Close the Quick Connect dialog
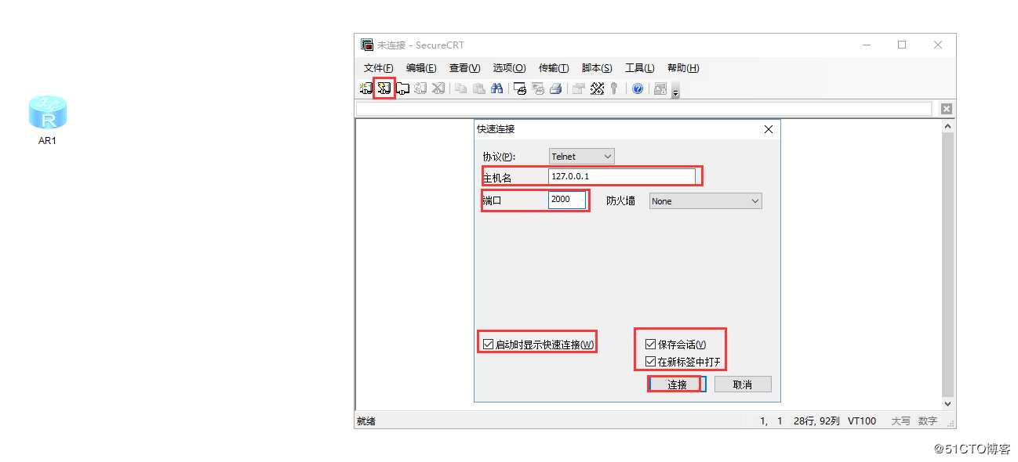1018x462 pixels. [769, 129]
